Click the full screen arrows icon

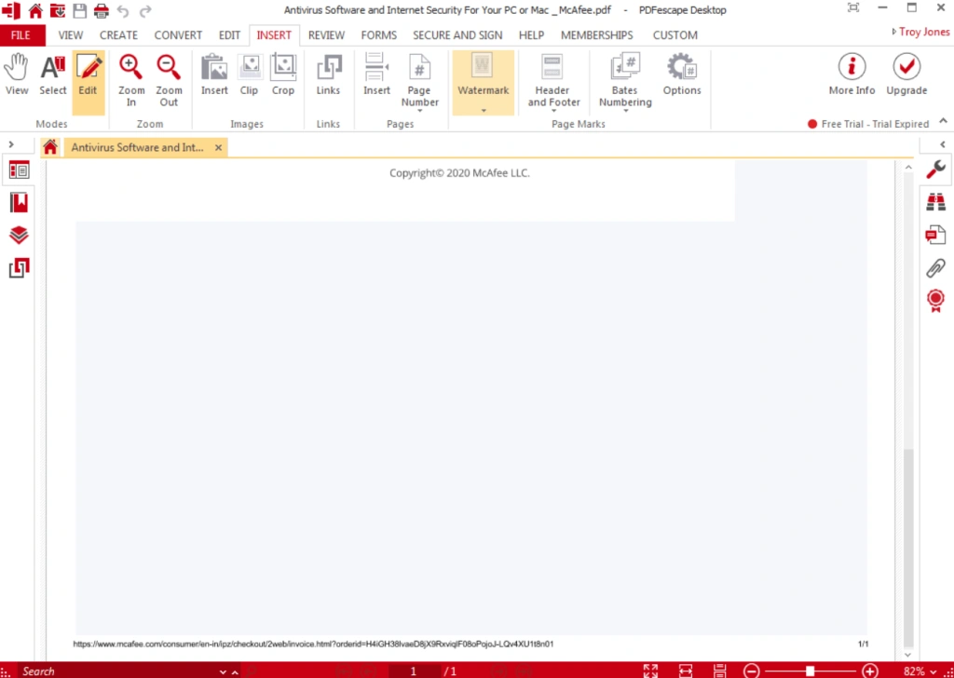[x=650, y=671]
